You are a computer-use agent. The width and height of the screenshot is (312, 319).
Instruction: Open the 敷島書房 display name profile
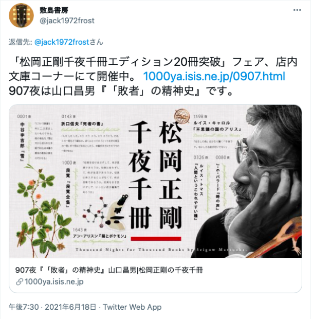pyautogui.click(x=54, y=10)
